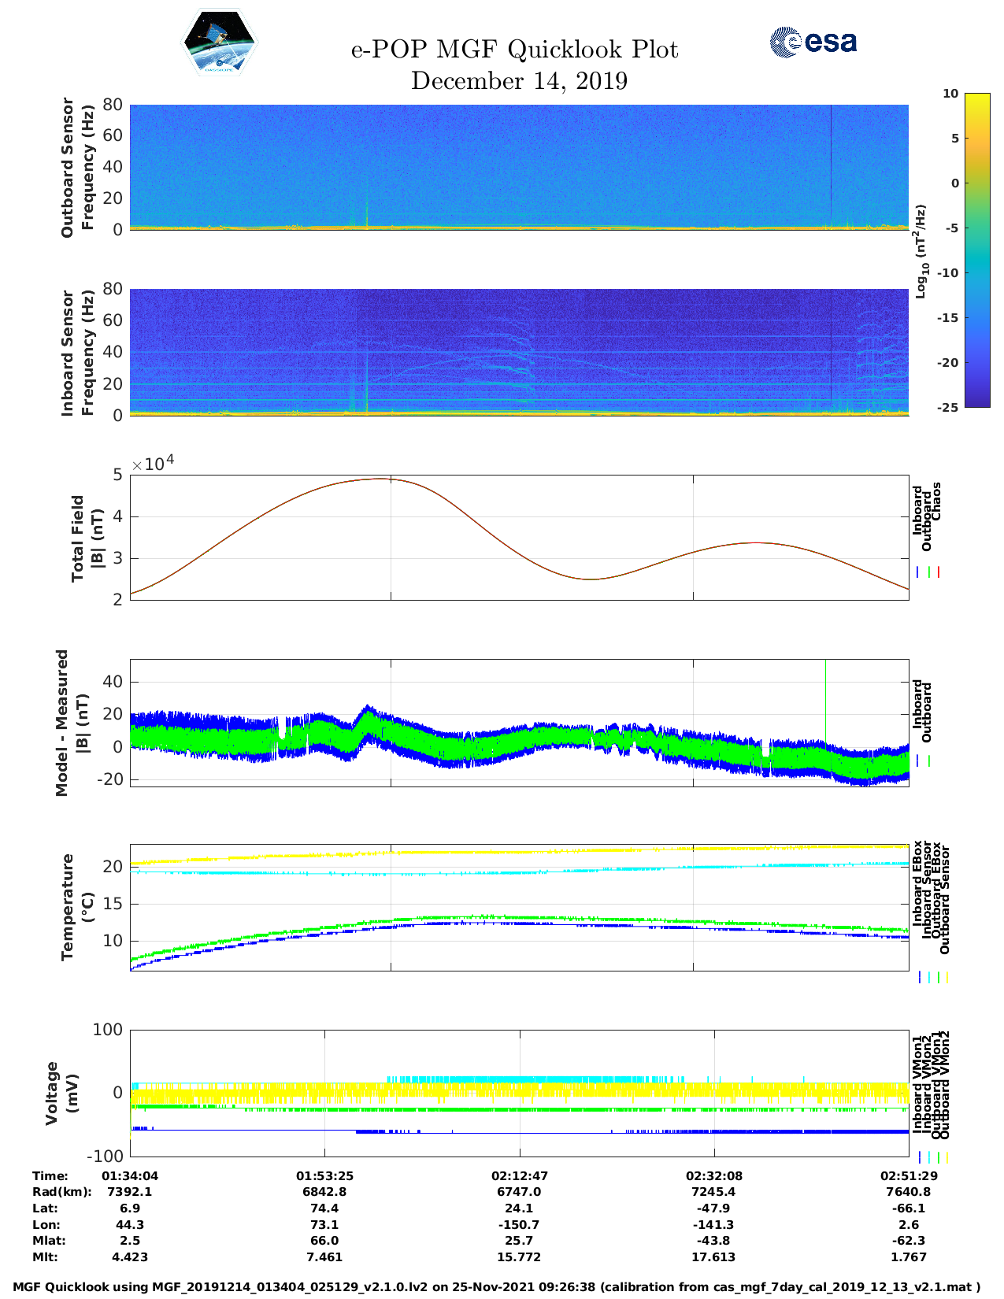Click the 02:51:29 end time label
Image resolution: width=1004 pixels, height=1299 pixels.
coord(908,1175)
